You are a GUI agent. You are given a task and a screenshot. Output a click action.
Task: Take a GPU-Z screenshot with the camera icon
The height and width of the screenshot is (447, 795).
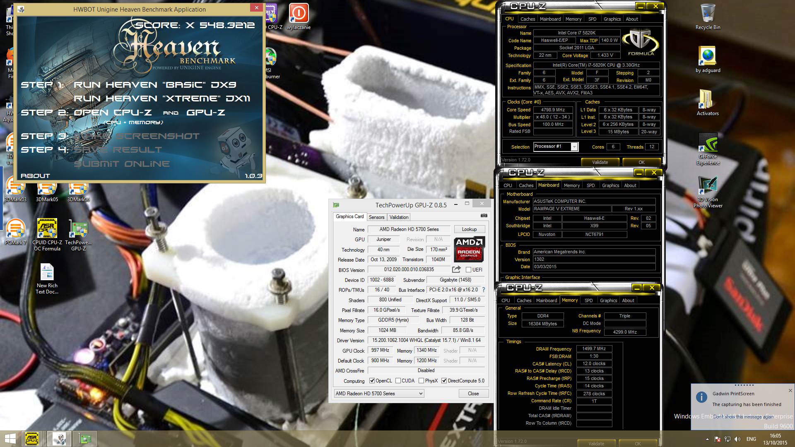tap(484, 216)
